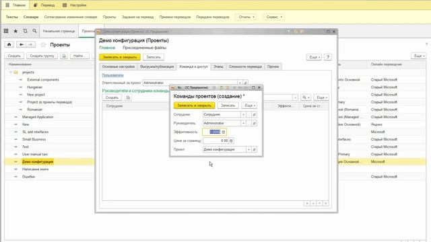Add Проекты list to favorites star

(x=43, y=45)
